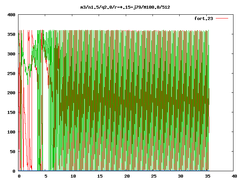The image size is (241, 181).
Task: Click the x-axis label 5
Action: [x=46, y=176]
